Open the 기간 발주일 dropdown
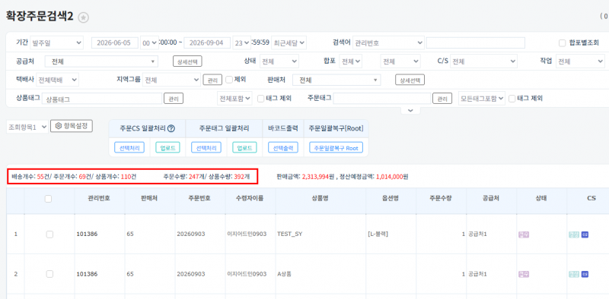The height and width of the screenshot is (299, 609). 56,42
